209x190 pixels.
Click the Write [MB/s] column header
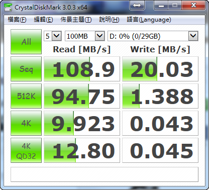coord(160,49)
